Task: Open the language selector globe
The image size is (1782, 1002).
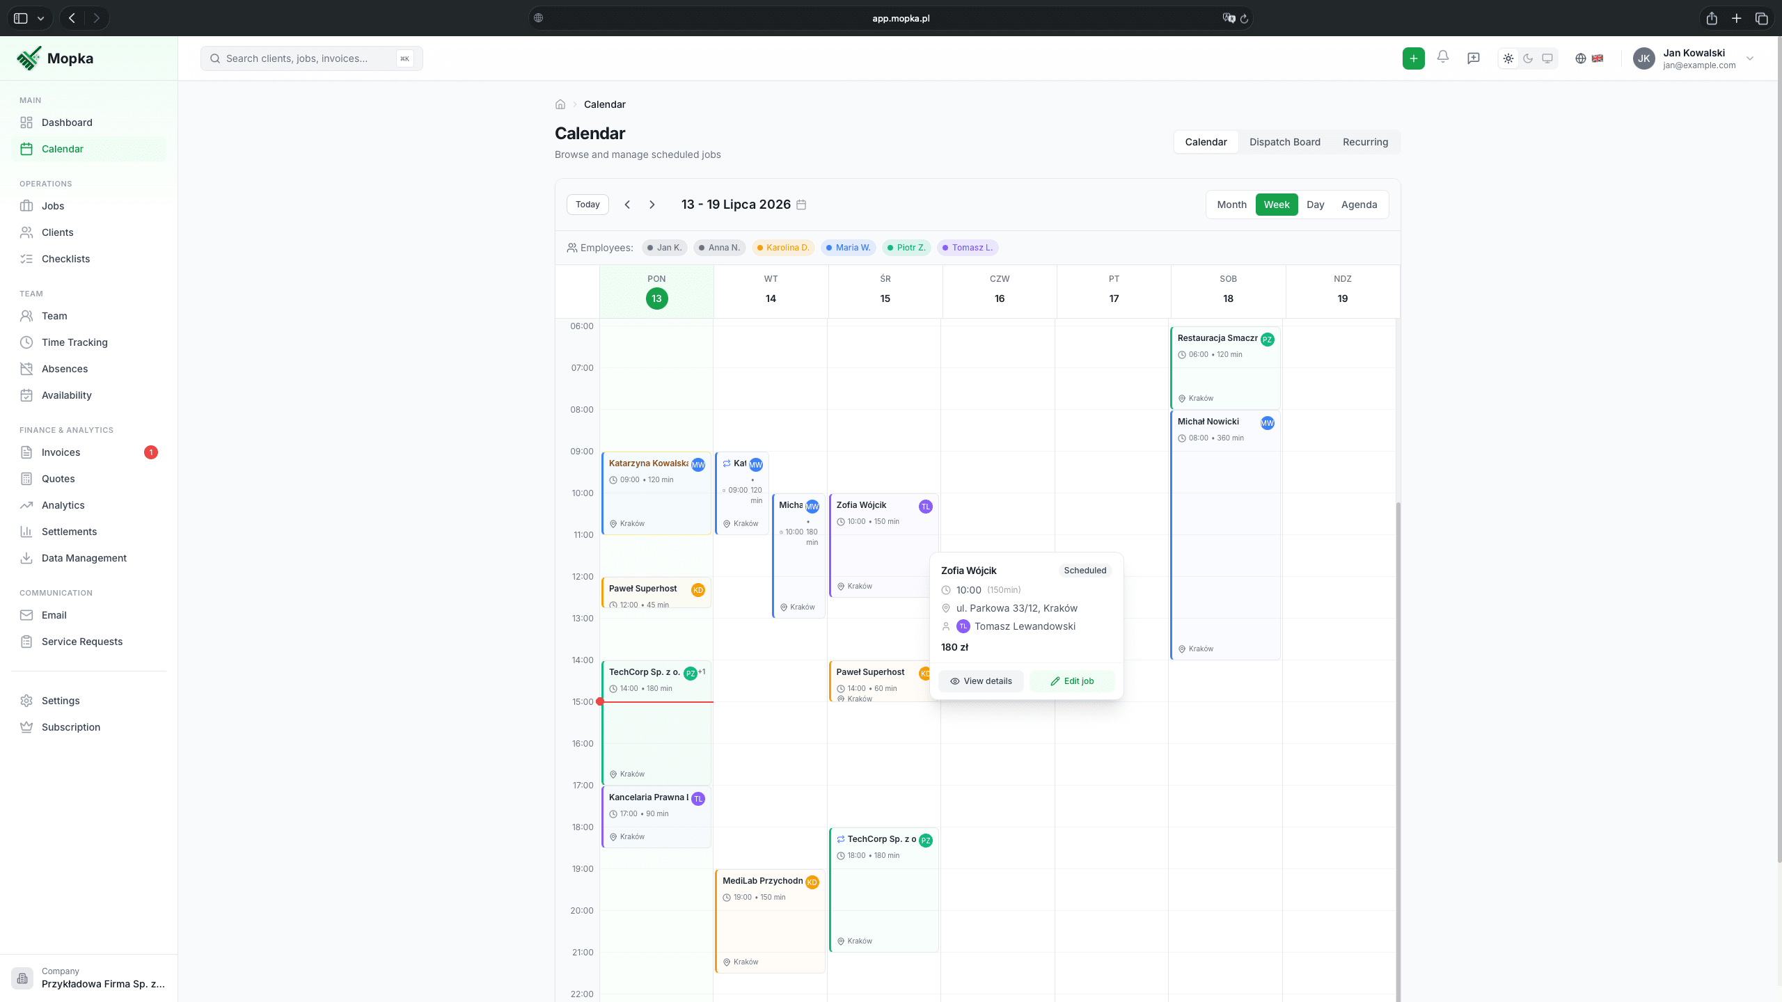Action: (x=1589, y=58)
